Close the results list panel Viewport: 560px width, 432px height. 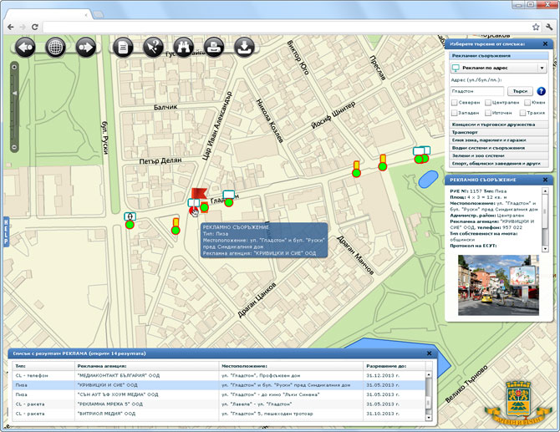click(x=429, y=353)
